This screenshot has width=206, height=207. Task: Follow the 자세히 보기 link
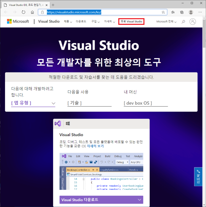click(x=95, y=146)
